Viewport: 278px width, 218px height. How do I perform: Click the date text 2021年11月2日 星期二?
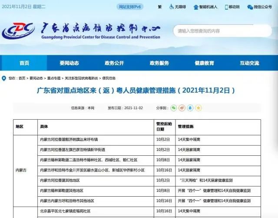click(23, 7)
